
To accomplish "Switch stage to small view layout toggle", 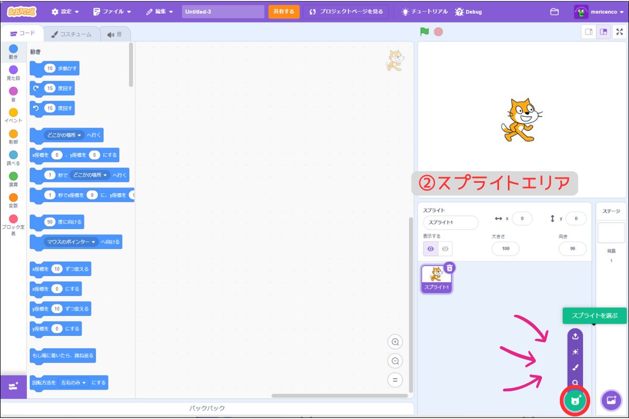I will coord(588,31).
